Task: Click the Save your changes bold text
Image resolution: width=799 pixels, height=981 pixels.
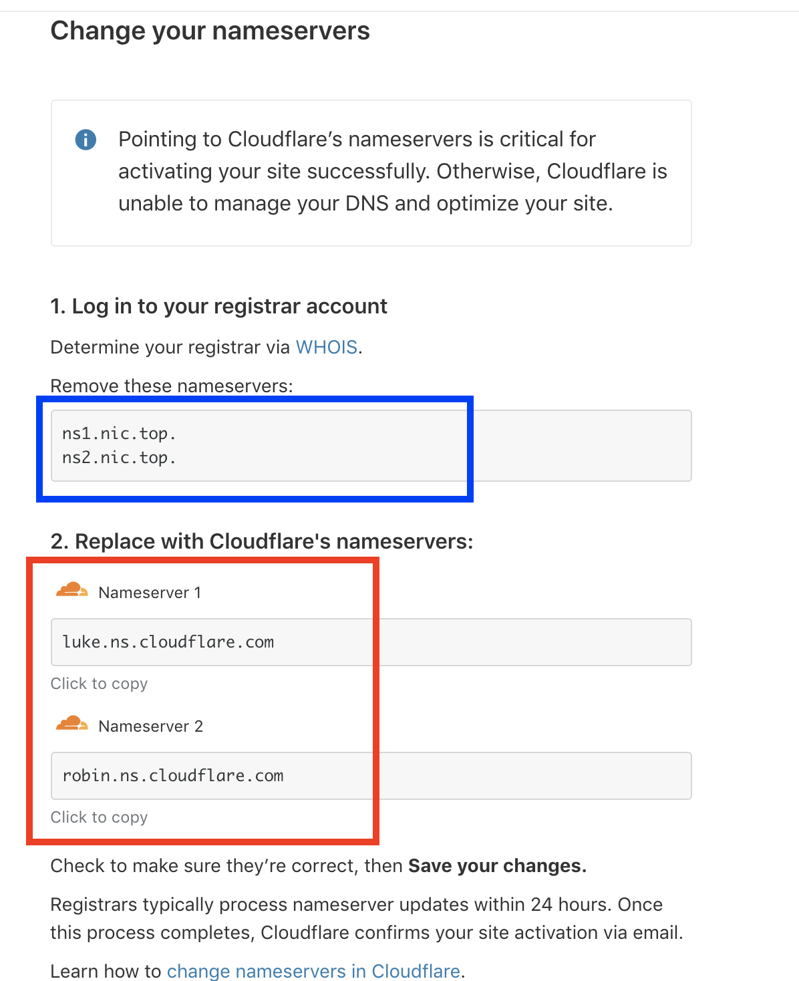Action: coord(498,865)
